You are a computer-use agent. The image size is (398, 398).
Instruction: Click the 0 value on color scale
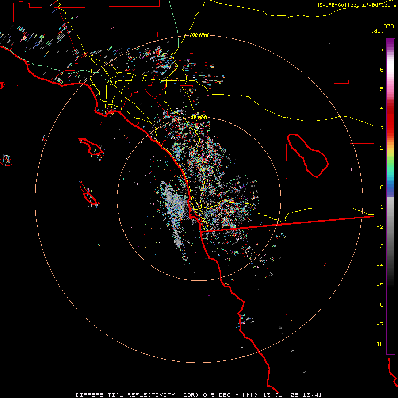click(382, 188)
